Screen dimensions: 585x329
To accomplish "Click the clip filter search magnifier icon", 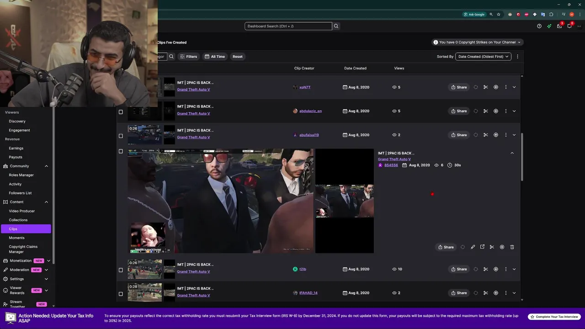I will pos(171,57).
